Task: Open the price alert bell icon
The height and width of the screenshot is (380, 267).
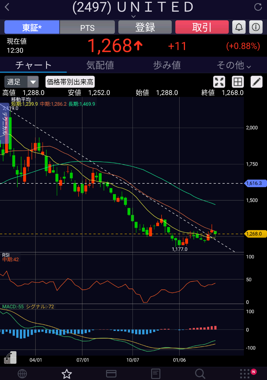Action: [x=239, y=27]
